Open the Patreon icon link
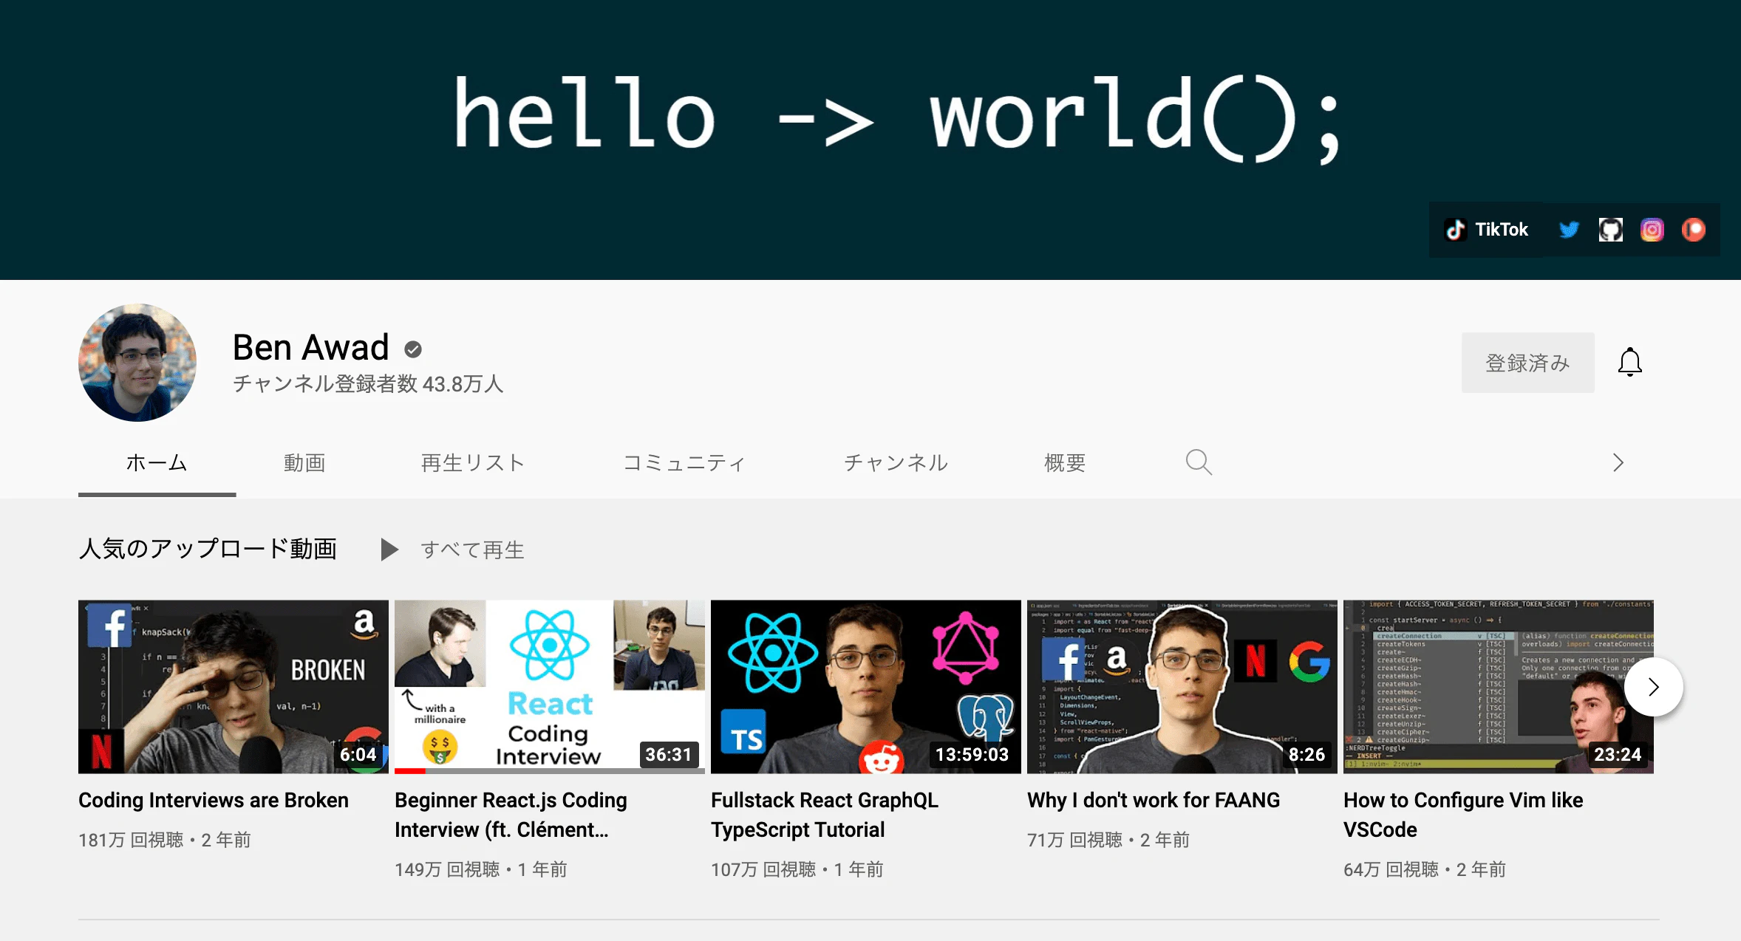The width and height of the screenshot is (1741, 941). [1694, 230]
